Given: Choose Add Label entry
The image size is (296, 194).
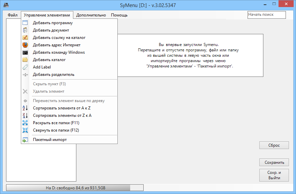Looking at the screenshot, I should point(69,67).
